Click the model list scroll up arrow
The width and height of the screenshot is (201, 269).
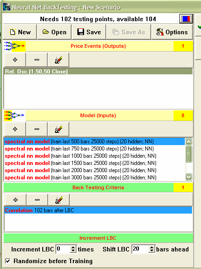pos(189,141)
